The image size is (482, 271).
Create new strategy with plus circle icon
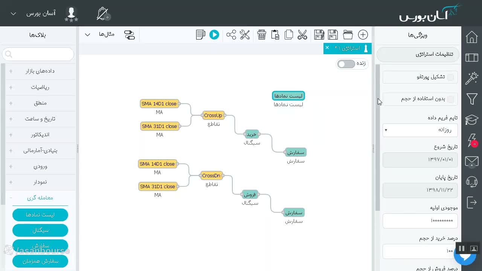point(363,35)
